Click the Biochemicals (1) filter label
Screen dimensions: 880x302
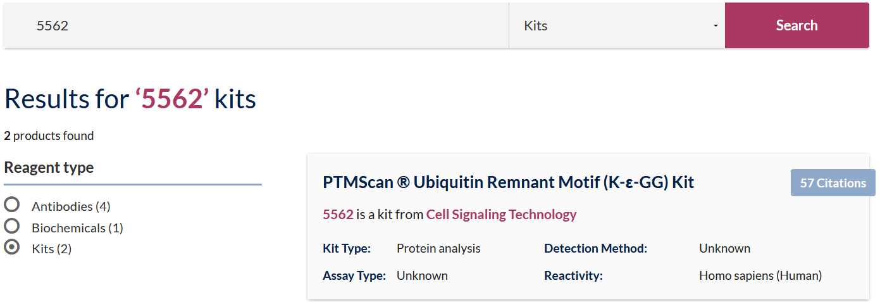[x=77, y=228]
